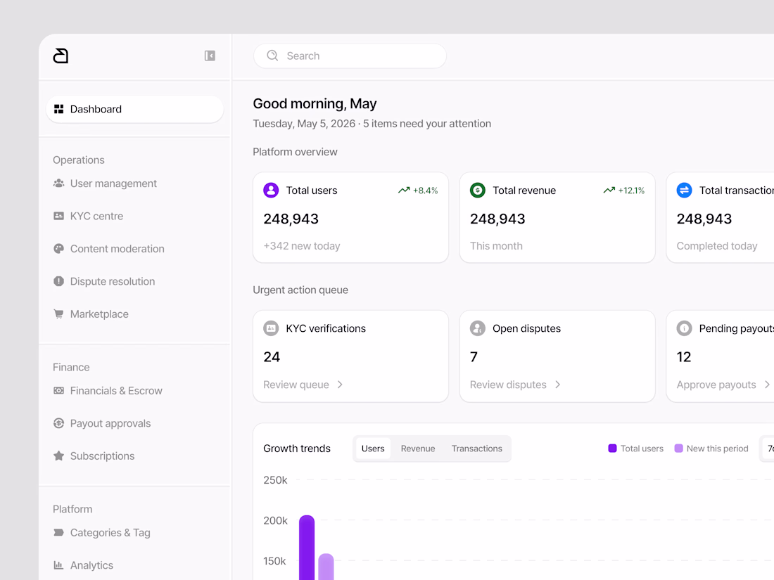Click the chevron next to Review queue
This screenshot has height=580, width=774.
pyautogui.click(x=340, y=385)
